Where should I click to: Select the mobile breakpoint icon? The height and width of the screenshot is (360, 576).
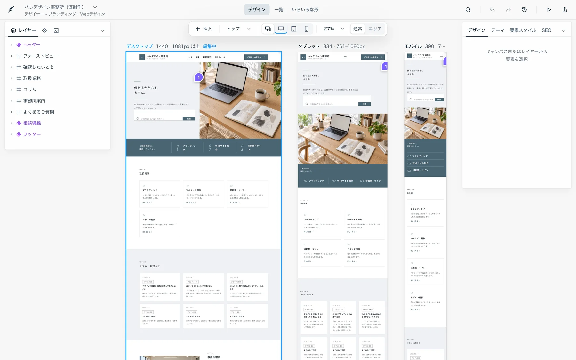(x=306, y=29)
